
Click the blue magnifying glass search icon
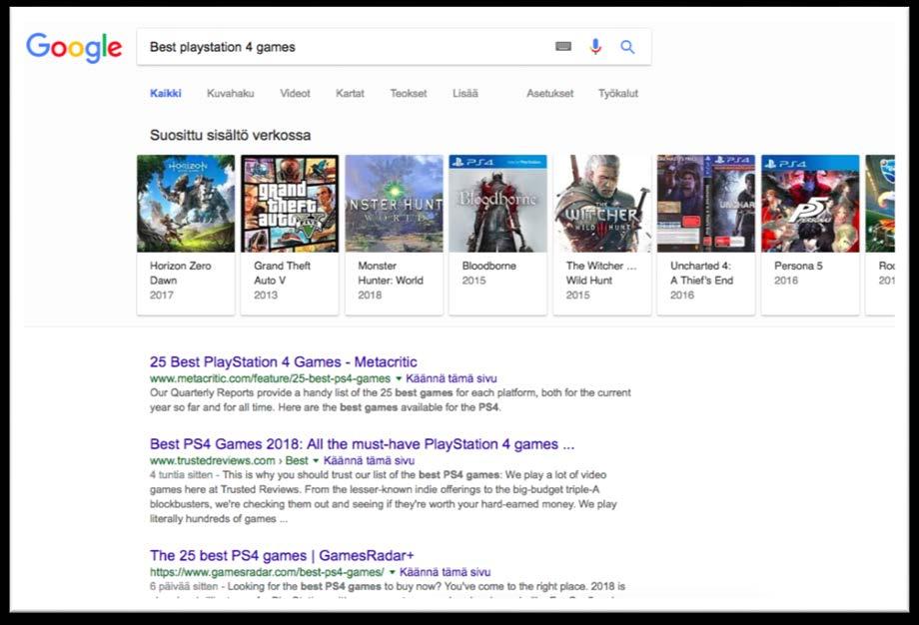[627, 47]
